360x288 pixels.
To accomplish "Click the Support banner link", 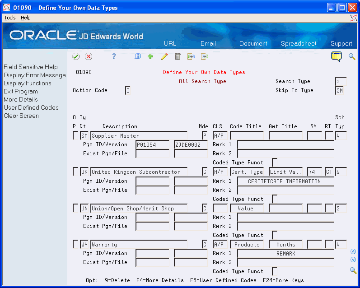I will 341,43.
